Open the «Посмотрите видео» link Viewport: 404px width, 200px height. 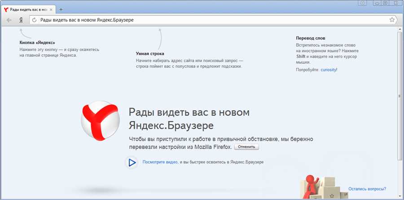160,162
